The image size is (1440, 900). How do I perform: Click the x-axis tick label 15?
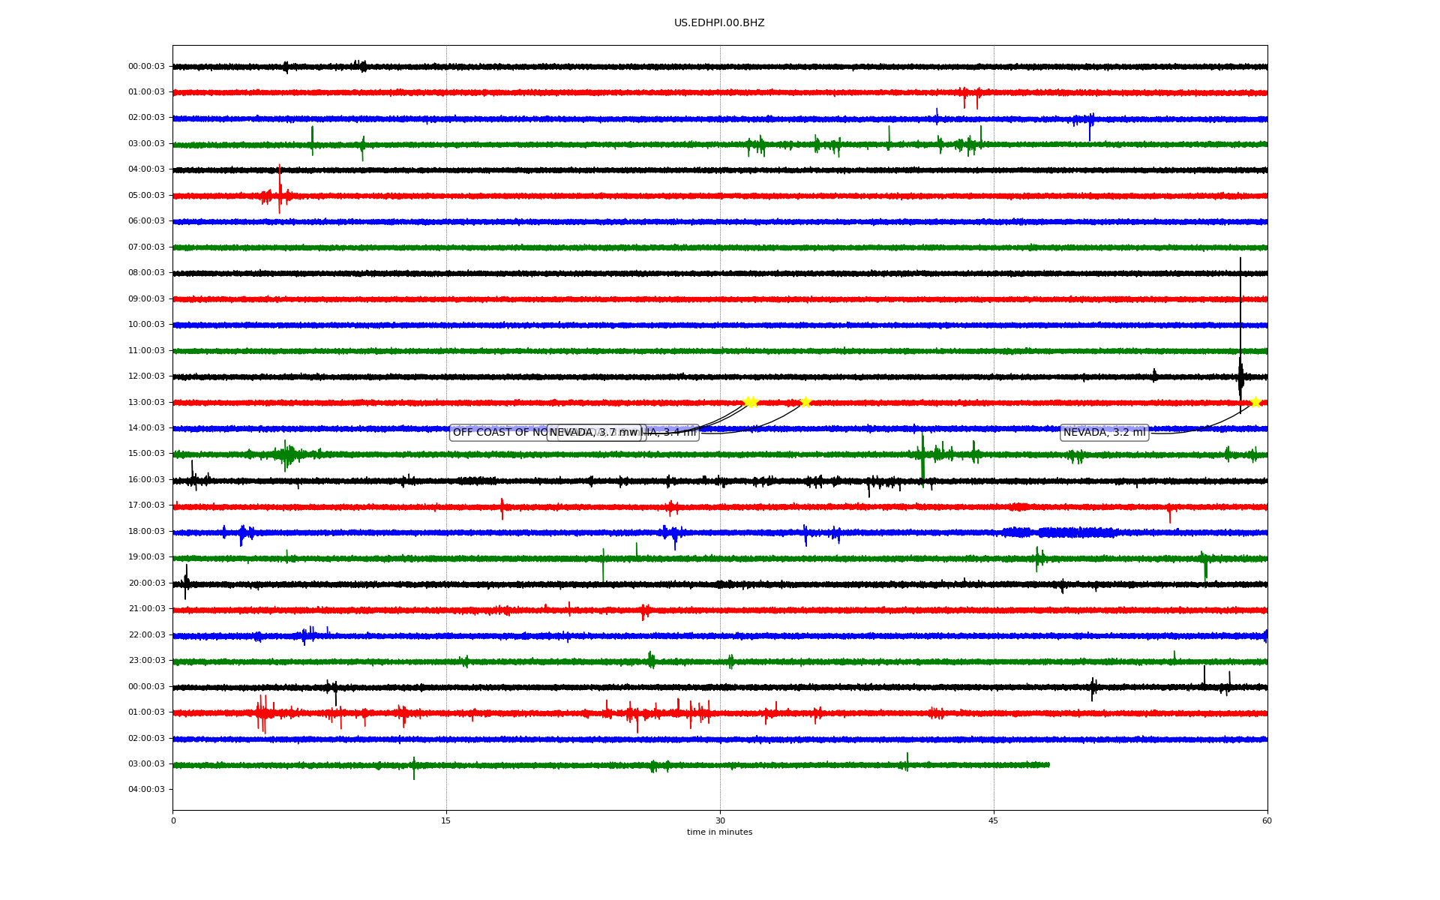coord(446,820)
